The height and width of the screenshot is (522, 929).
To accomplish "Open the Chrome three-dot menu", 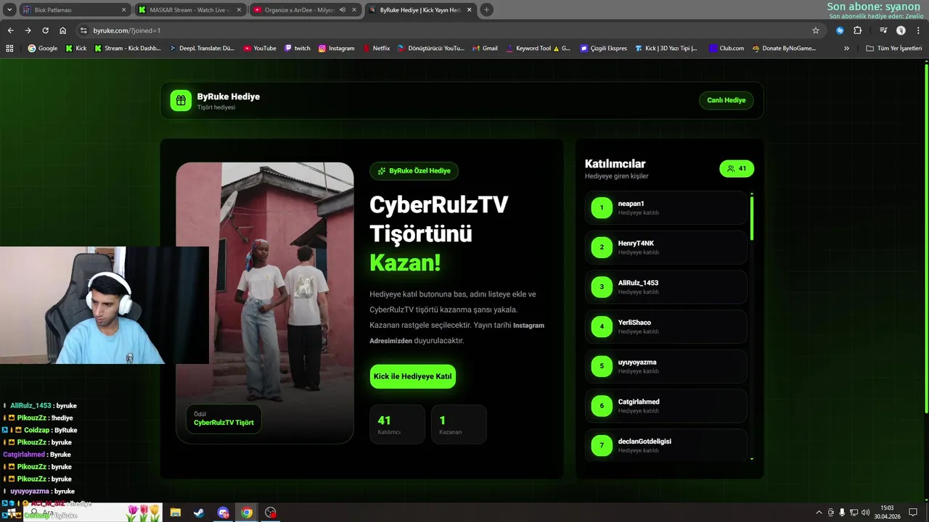I will 918,30.
